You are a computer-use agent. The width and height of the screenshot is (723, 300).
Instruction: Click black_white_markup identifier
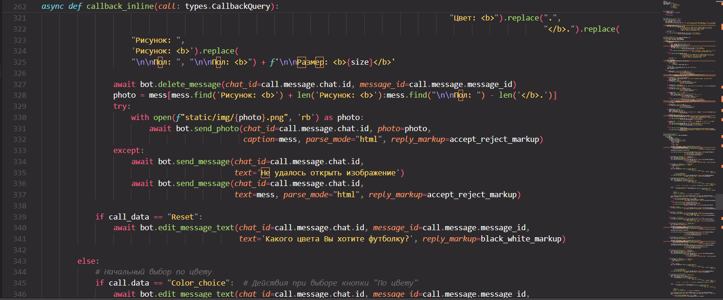521,239
